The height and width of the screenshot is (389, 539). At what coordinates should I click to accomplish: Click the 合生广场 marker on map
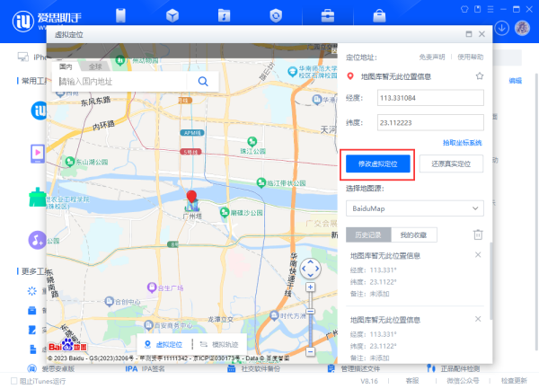tap(152, 287)
